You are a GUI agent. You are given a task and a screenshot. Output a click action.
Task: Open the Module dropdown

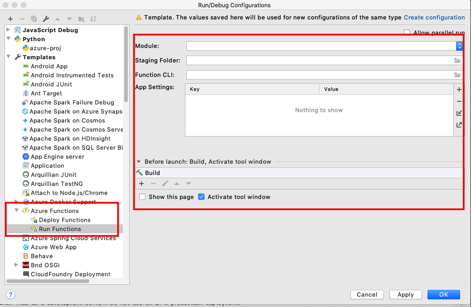pos(460,46)
